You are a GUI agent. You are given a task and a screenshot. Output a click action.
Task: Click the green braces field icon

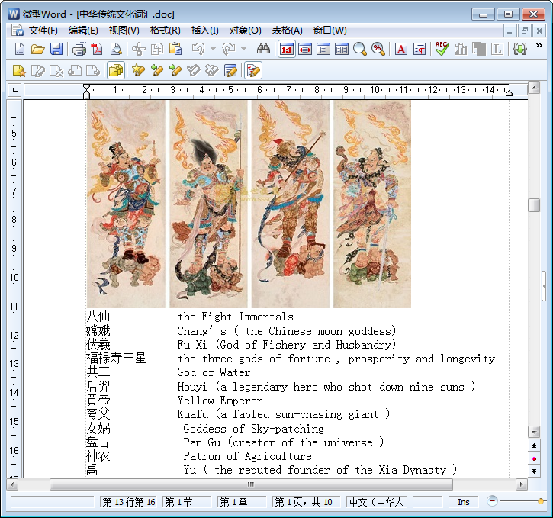click(x=520, y=49)
